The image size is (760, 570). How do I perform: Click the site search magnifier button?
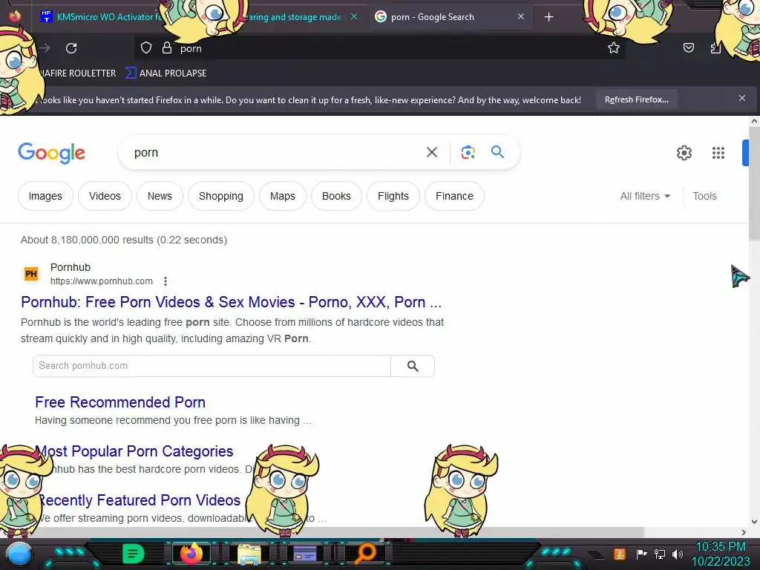(413, 366)
